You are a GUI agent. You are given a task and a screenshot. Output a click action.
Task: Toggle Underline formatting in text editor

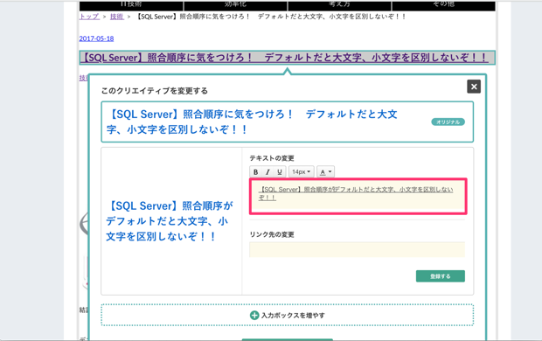[280, 172]
